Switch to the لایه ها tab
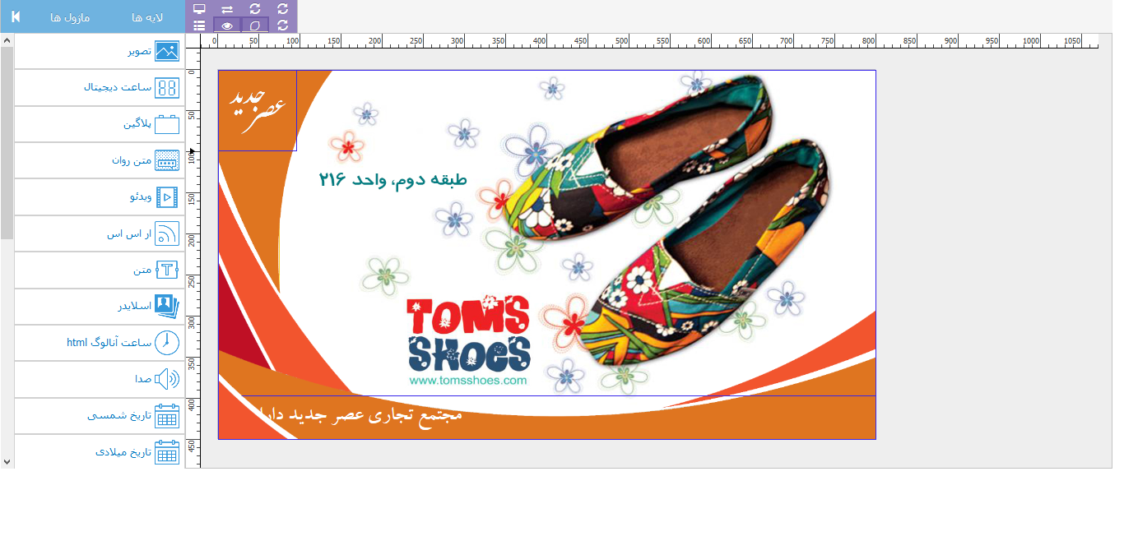The image size is (1124, 550). pos(147,17)
